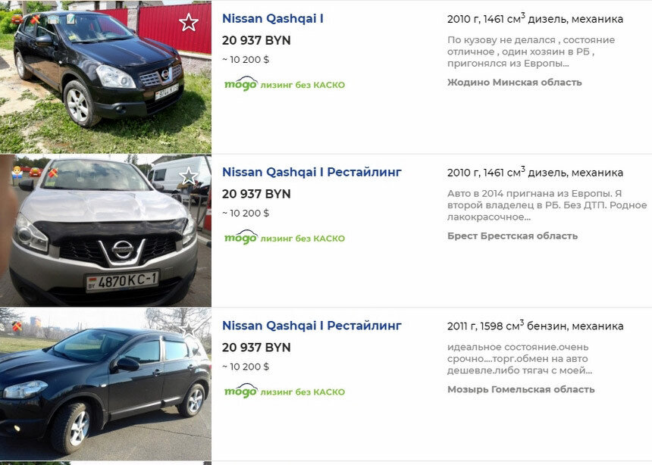Screen dimensions: 652x465
Task: Open лизинг без КАСКО offer in Мозырь listing
Action: [x=302, y=392]
